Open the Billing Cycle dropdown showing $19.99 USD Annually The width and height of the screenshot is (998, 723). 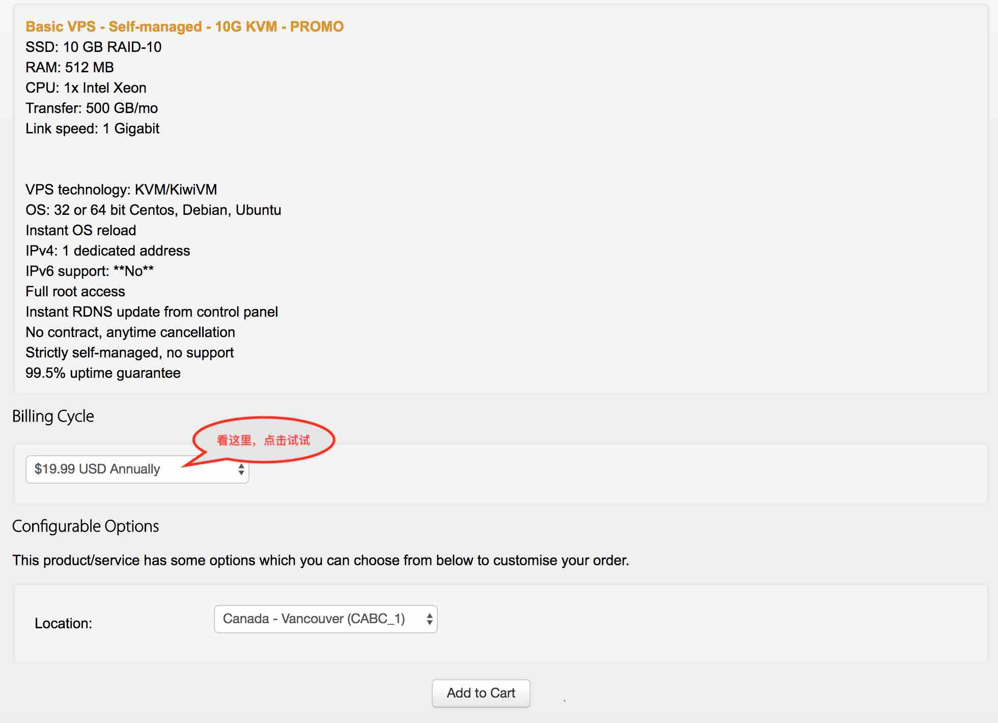[137, 469]
